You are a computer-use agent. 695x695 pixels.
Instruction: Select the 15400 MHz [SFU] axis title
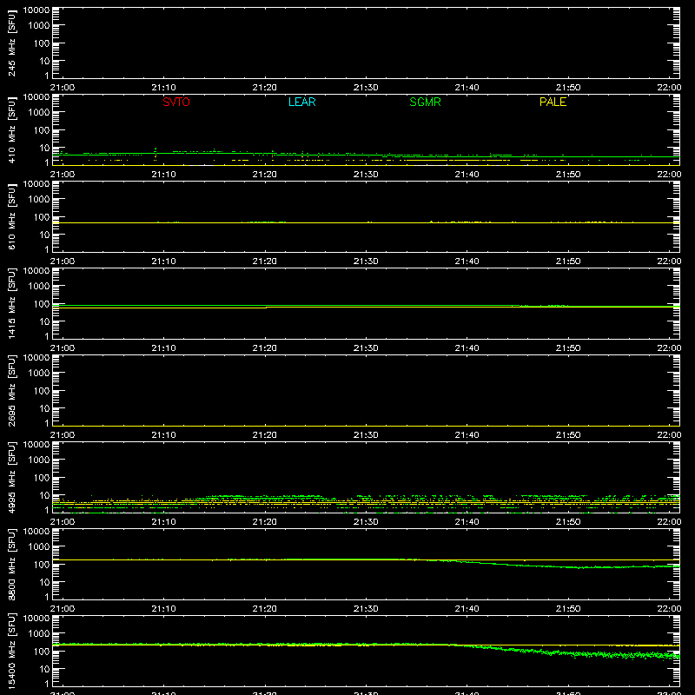point(11,651)
